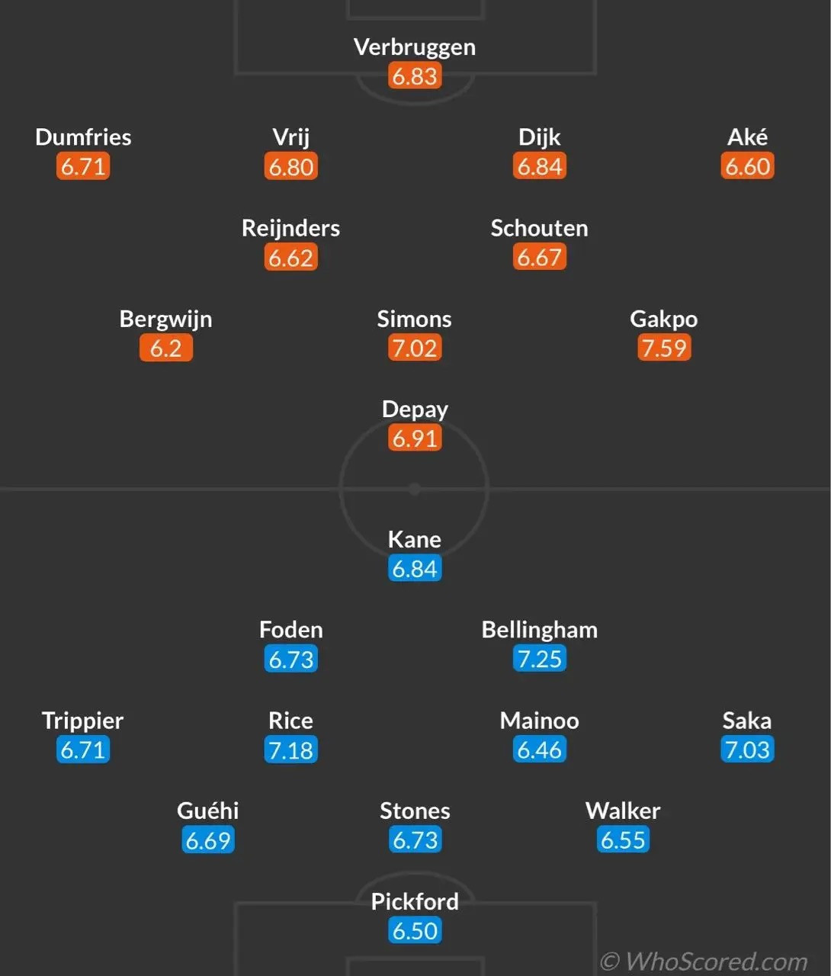Select Saka's 7.03 rating badge
The height and width of the screenshot is (976, 831).
747,750
